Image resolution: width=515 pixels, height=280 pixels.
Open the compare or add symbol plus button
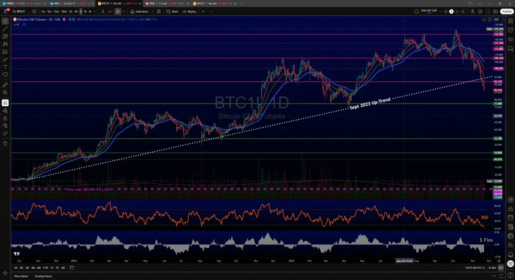tap(34, 12)
